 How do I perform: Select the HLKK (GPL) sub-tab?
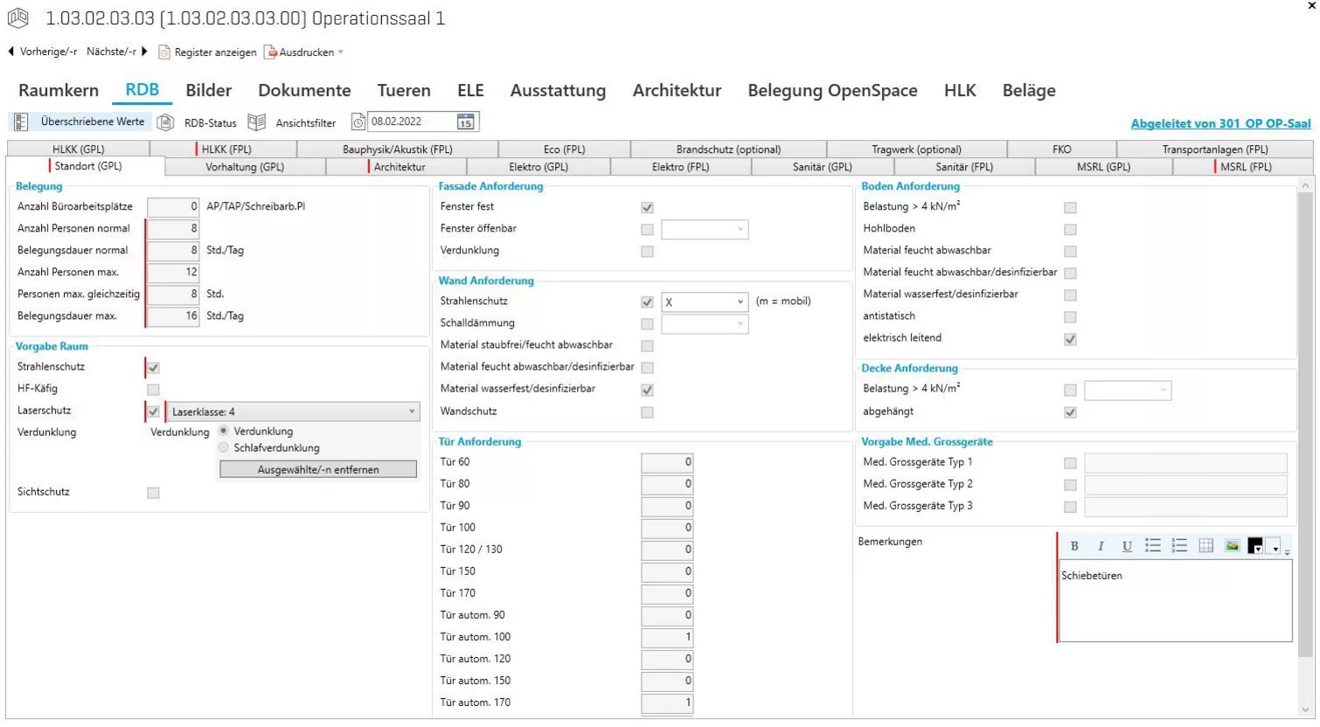(x=79, y=149)
